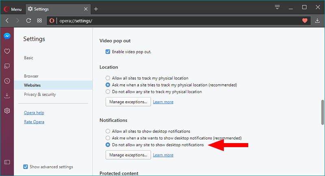Click the settings page vertical scrollbar

click(323, 112)
